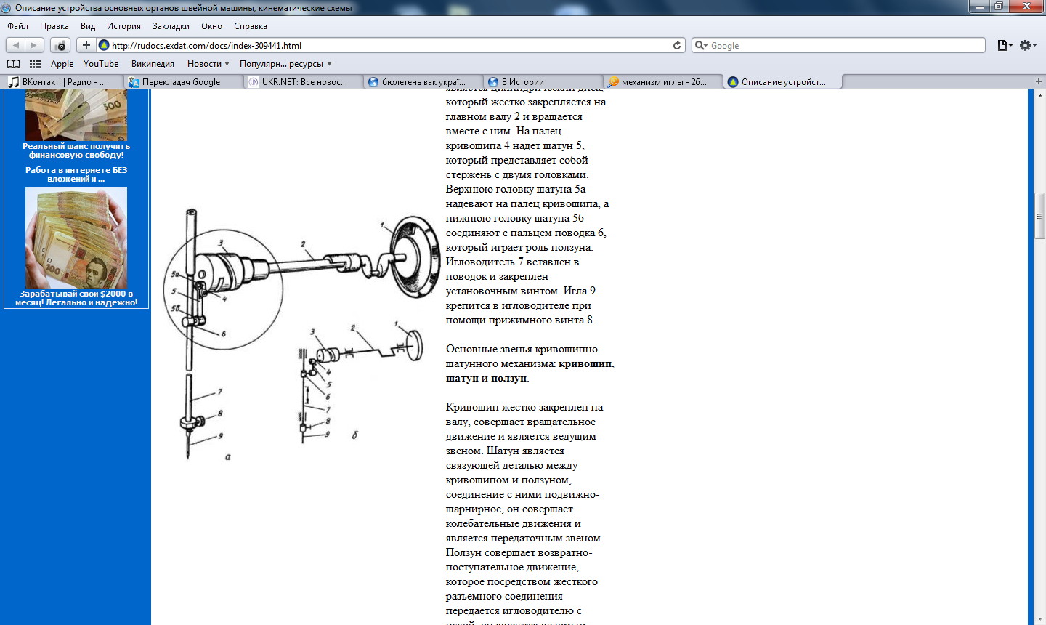Screen dimensions: 1046x625
Task: Click the vertical scrollbar thumb
Action: [x=1039, y=216]
